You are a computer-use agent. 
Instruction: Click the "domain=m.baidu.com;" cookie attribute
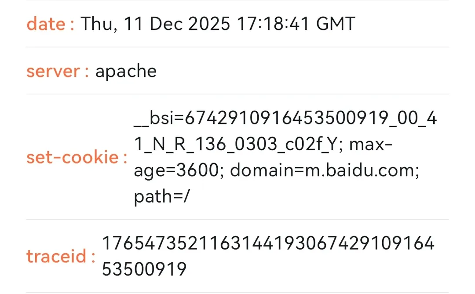[325, 170]
